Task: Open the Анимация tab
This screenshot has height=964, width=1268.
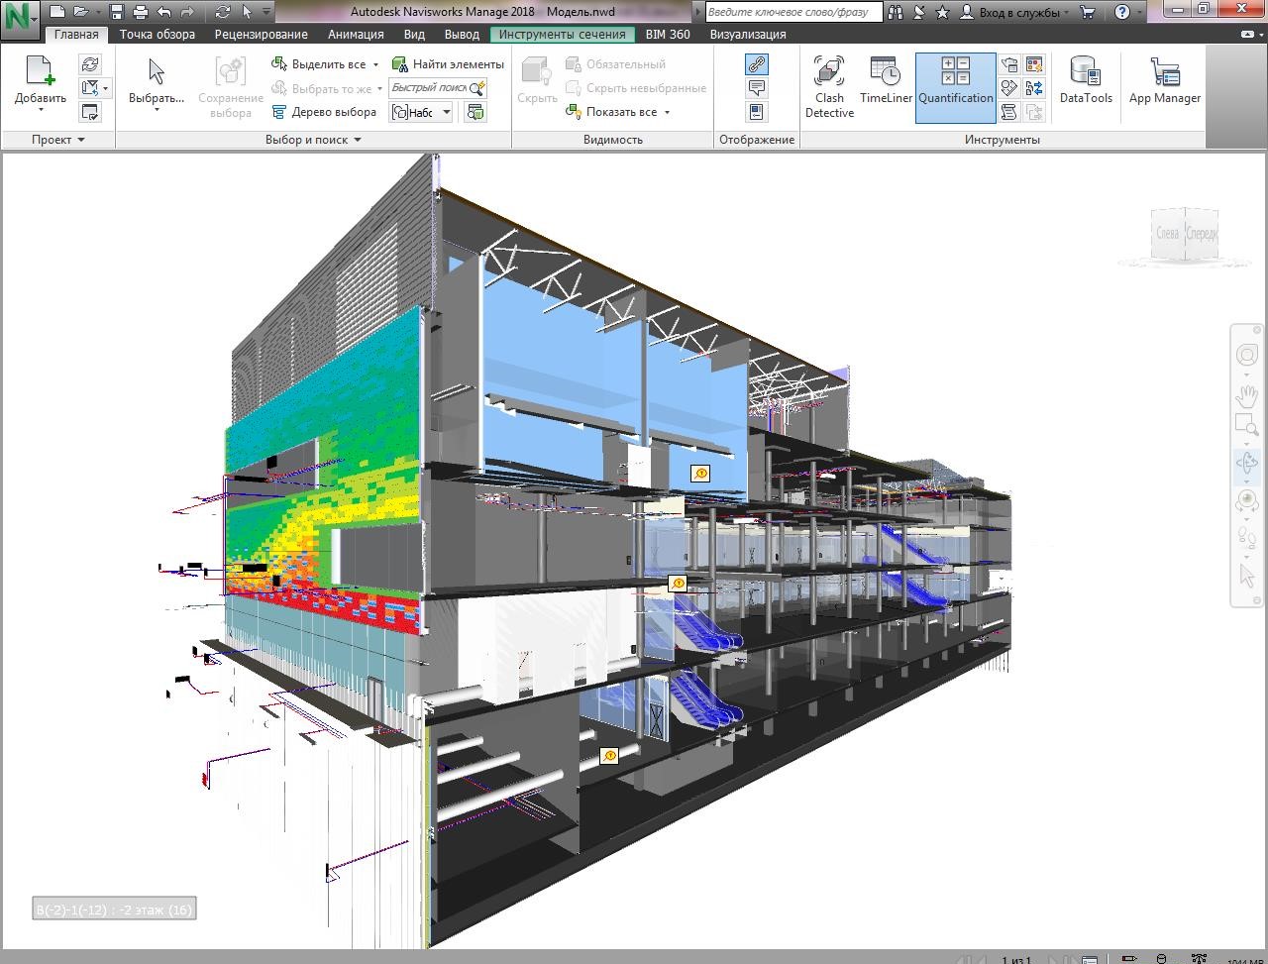Action: 356,34
